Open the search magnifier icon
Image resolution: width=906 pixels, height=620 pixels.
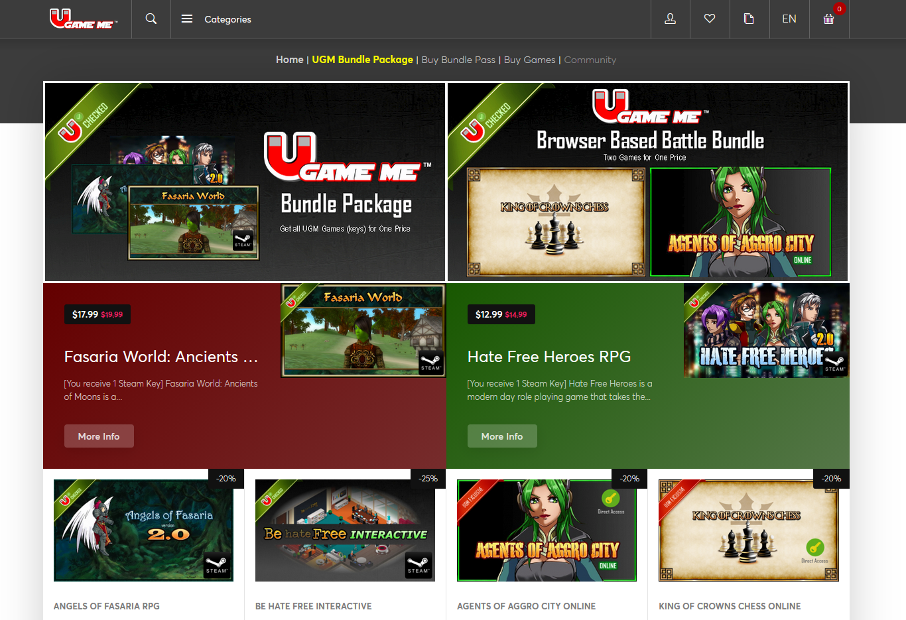[151, 19]
